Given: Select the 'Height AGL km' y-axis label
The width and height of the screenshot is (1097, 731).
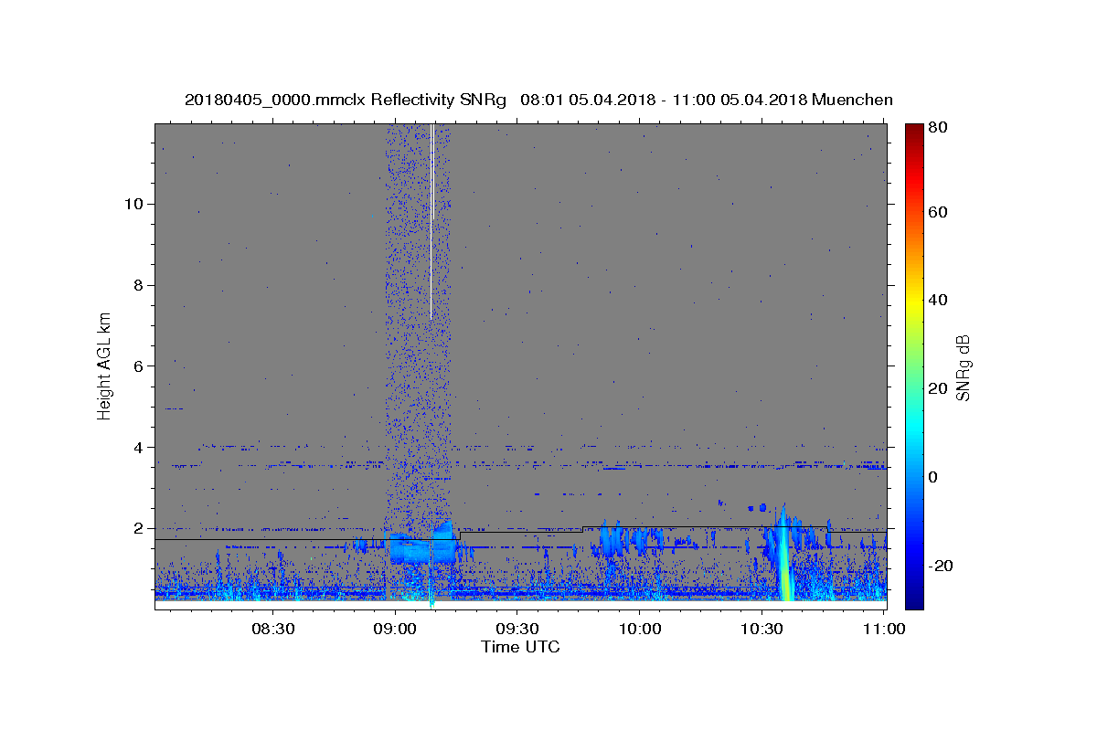Looking at the screenshot, I should (104, 365).
